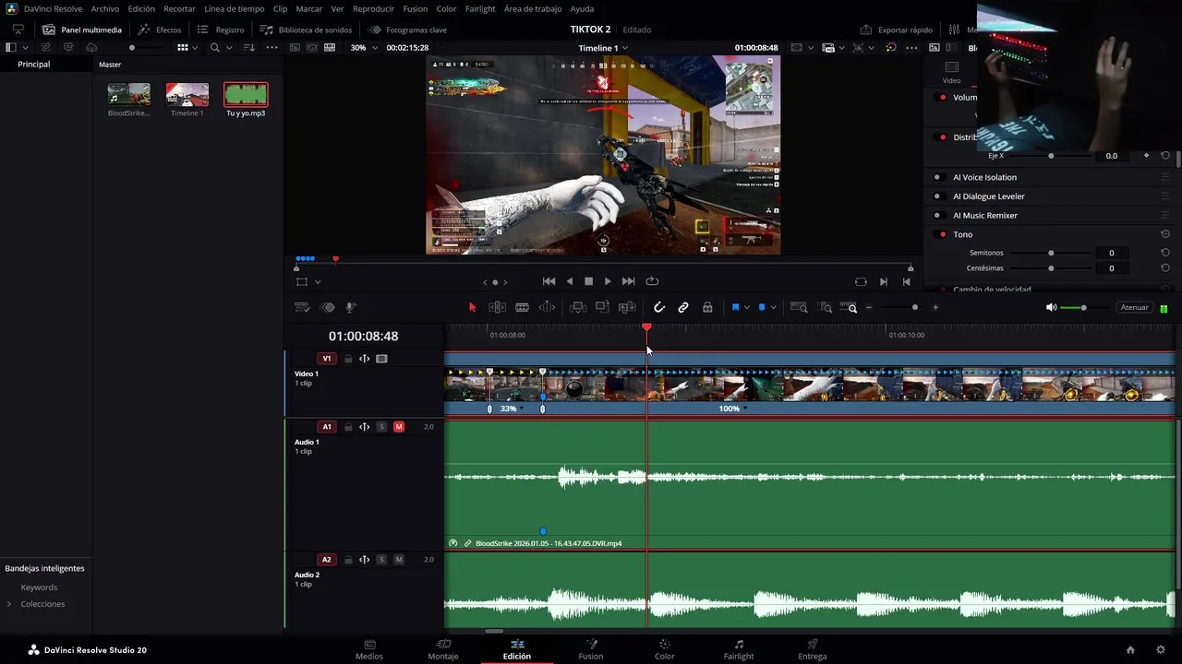The height and width of the screenshot is (664, 1182).
Task: Switch to the Entrega page
Action: [x=813, y=649]
